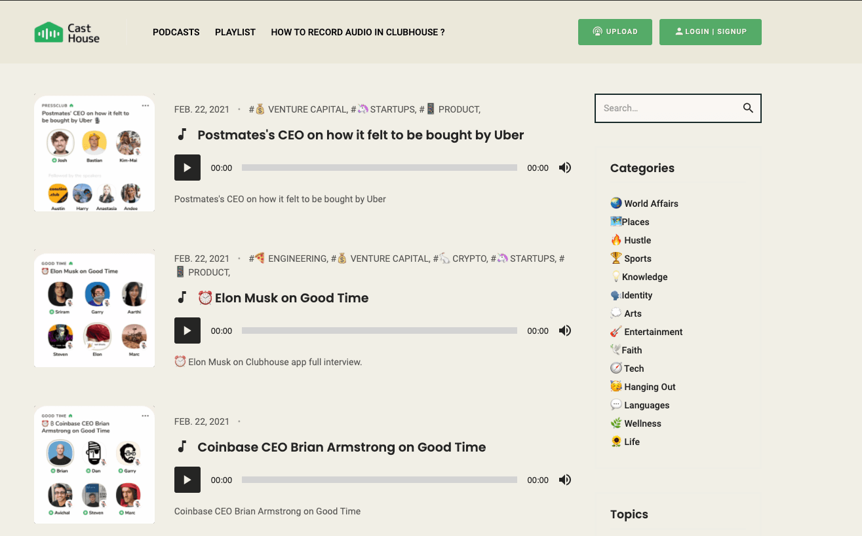
Task: Play the Elon Musk on Good Time audio
Action: pyautogui.click(x=187, y=331)
